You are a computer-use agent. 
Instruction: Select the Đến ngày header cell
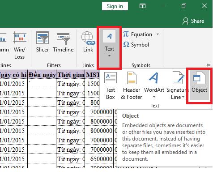point(42,74)
